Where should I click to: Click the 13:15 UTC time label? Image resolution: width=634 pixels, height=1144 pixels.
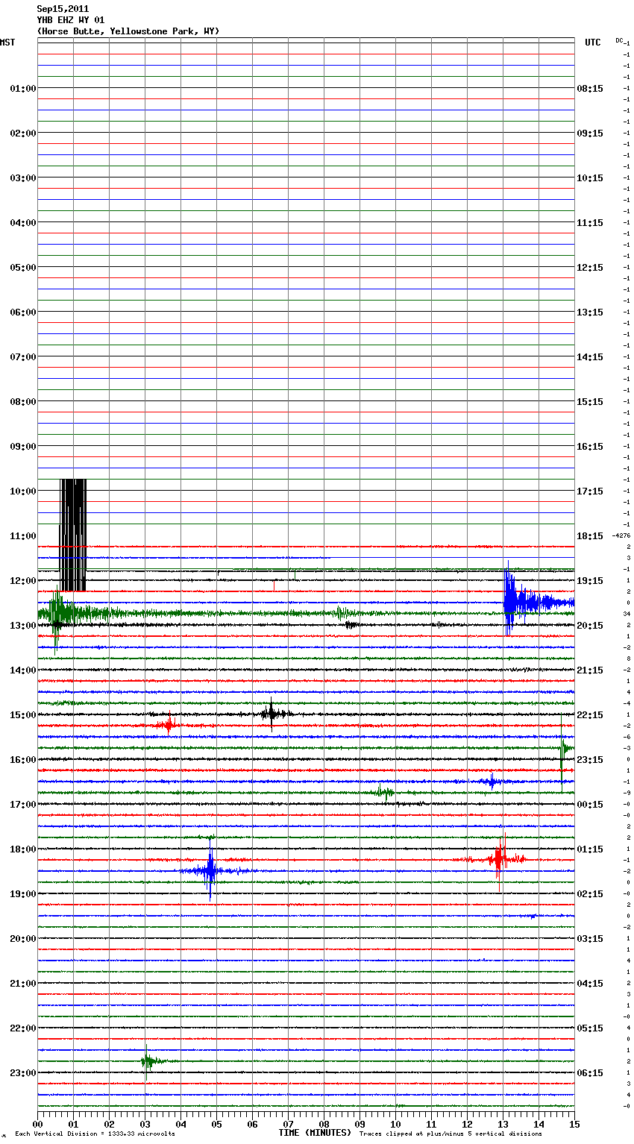(x=590, y=312)
